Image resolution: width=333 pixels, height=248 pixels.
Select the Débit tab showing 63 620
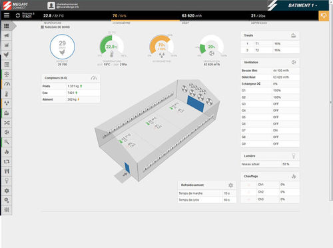pos(214,16)
